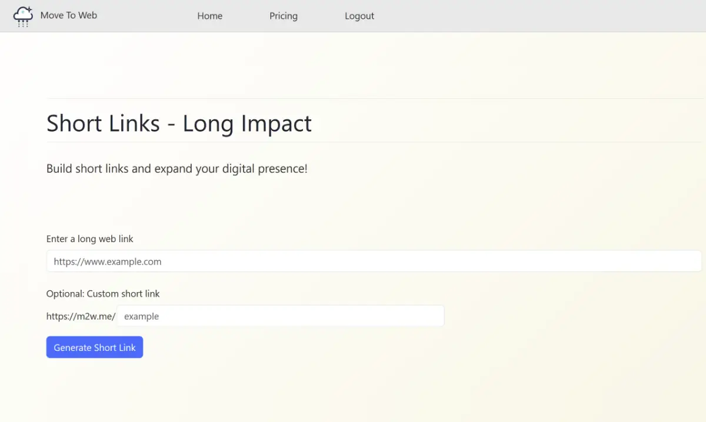
Task: Click the 'example' placeholder in custom link box
Action: tap(141, 316)
